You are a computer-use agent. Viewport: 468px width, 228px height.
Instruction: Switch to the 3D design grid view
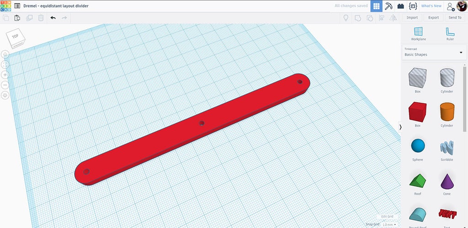point(377,6)
